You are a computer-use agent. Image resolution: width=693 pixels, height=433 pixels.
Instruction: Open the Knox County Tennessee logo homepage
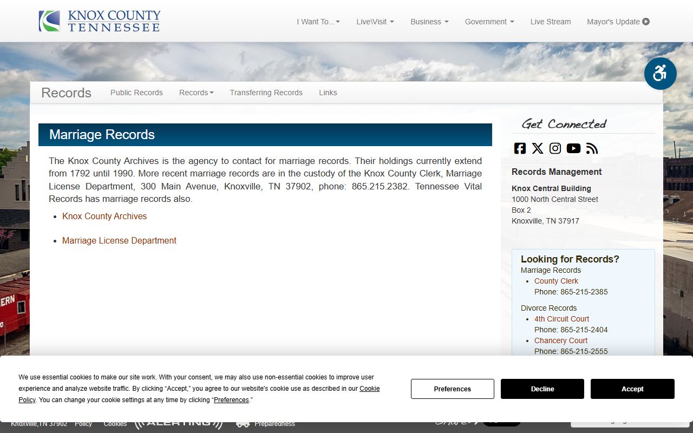tap(100, 21)
